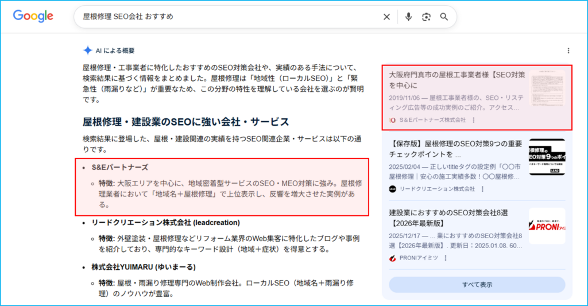
Task: Click the S&Eパートナーズ株式会社 favicon
Action: point(393,120)
